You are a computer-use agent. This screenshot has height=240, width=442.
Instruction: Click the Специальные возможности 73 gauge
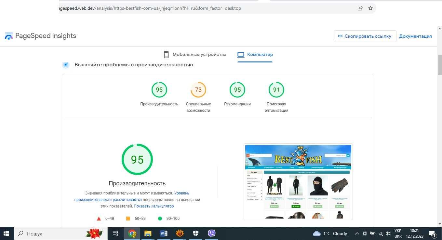(x=198, y=90)
